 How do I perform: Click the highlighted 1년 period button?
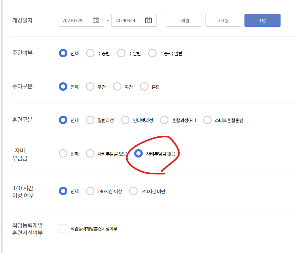point(262,20)
